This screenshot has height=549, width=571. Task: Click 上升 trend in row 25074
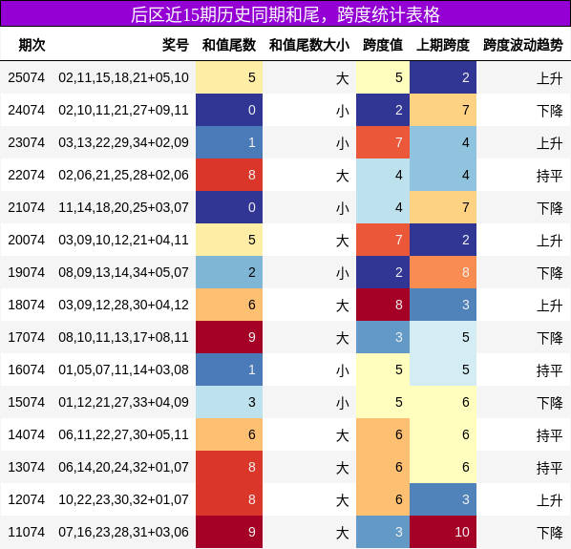(x=549, y=78)
